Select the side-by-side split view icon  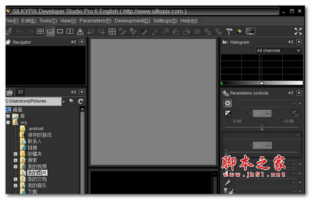(x=70, y=32)
